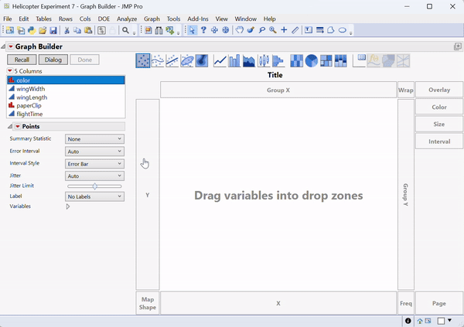
Task: Expand the Variables disclosure triangle
Action: click(68, 207)
